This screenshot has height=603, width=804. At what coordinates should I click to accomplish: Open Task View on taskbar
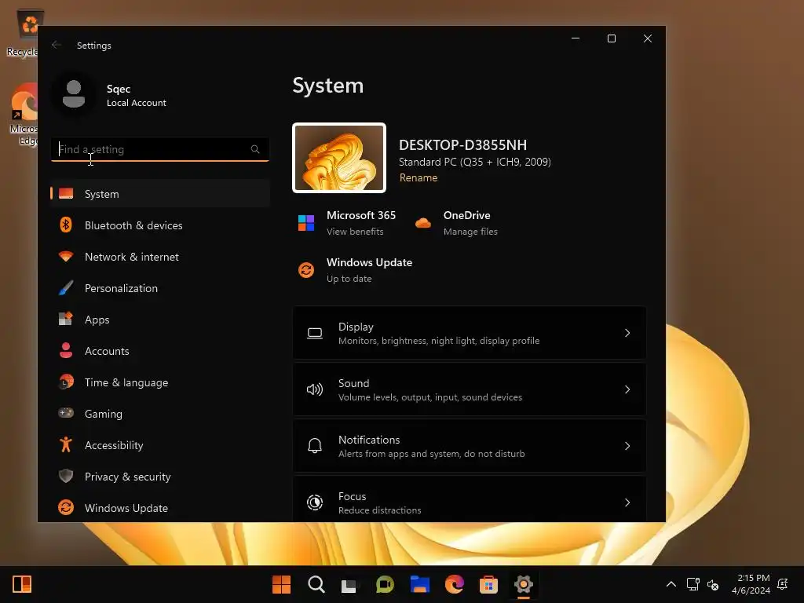(x=349, y=585)
